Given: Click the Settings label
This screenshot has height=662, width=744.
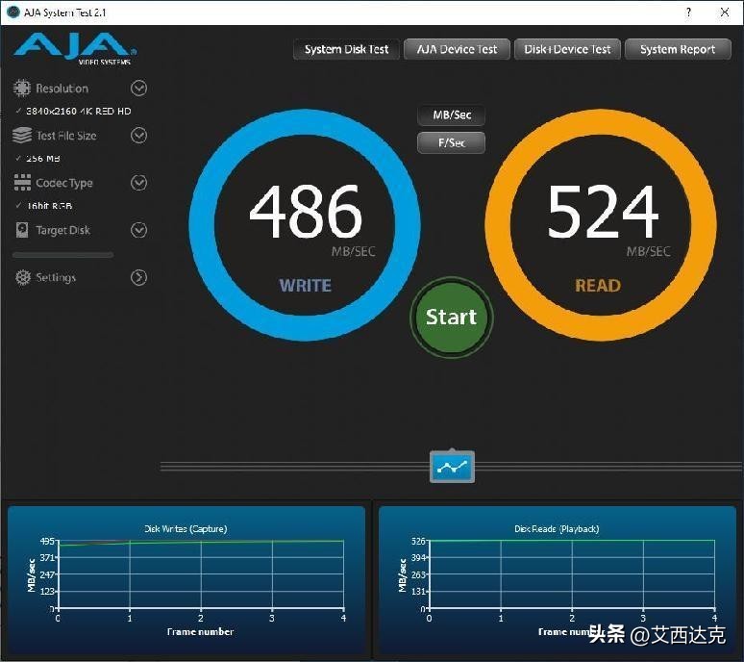Looking at the screenshot, I should [56, 278].
